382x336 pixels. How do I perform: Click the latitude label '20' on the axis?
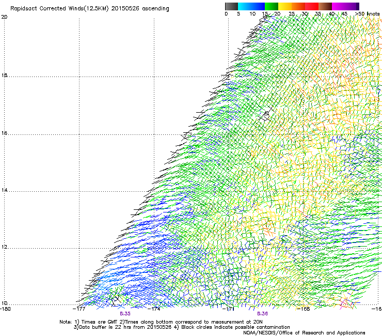[x=4, y=17]
